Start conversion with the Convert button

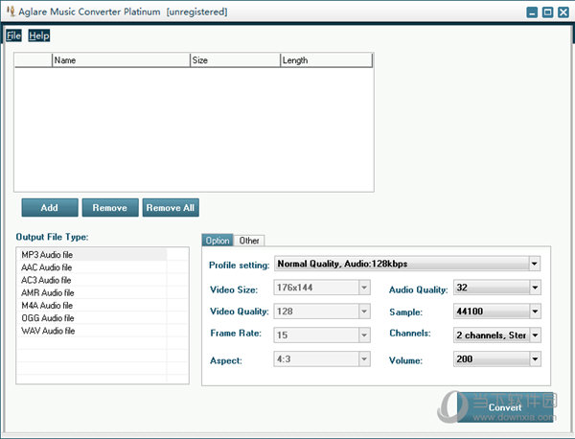click(x=505, y=407)
